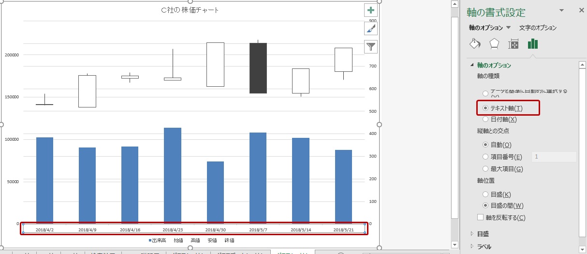This screenshot has height=254, width=587.
Task: Open the 軸のオプション dropdown arrow
Action: 508,28
